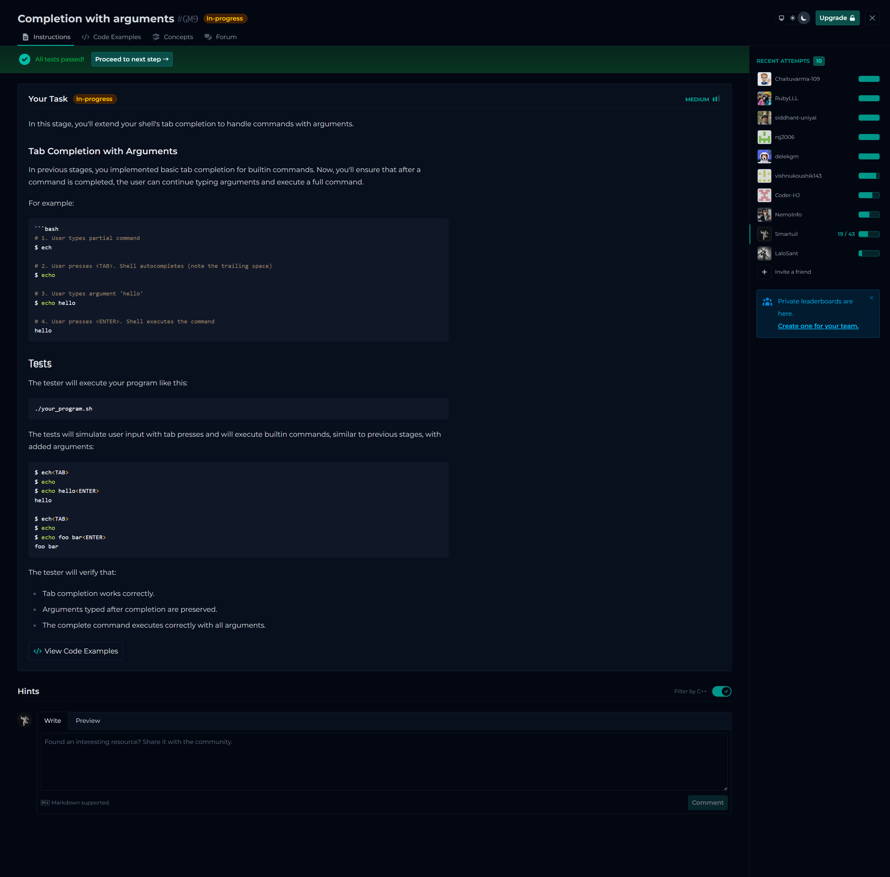Image resolution: width=890 pixels, height=877 pixels.
Task: Click View Code Examples button
Action: click(76, 651)
